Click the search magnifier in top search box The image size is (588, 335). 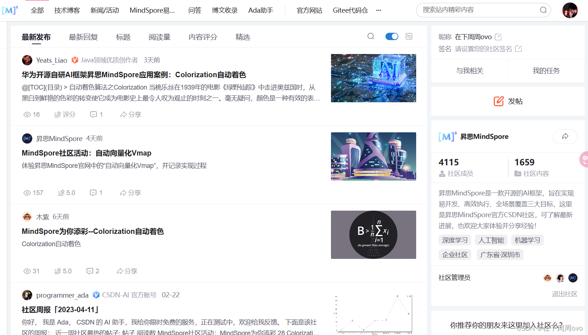point(543,10)
